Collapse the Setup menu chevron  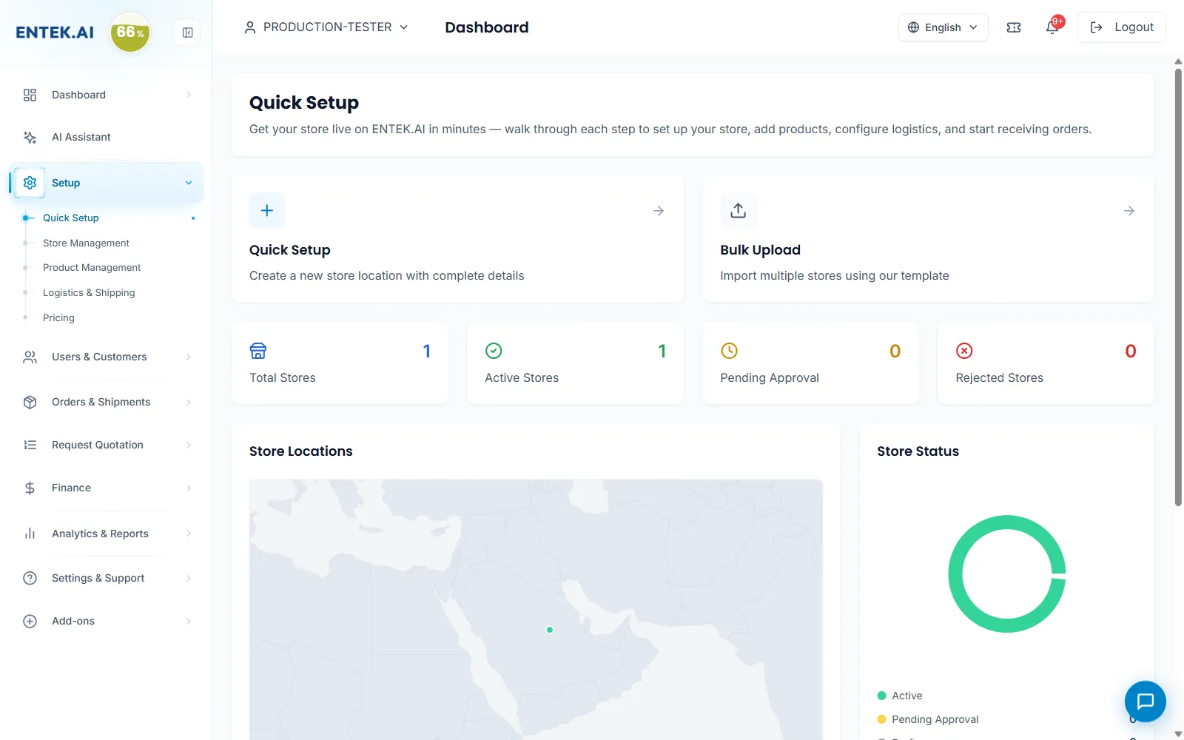coord(189,183)
